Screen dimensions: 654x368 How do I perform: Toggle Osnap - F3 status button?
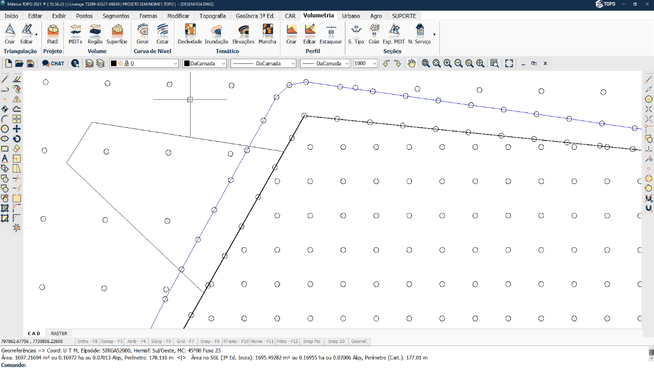pyautogui.click(x=111, y=341)
